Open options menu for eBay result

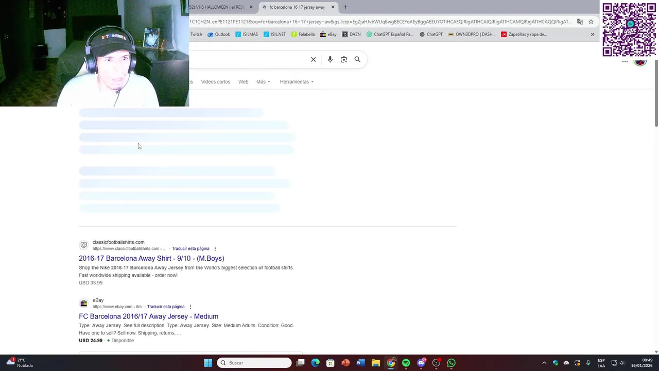point(190,307)
